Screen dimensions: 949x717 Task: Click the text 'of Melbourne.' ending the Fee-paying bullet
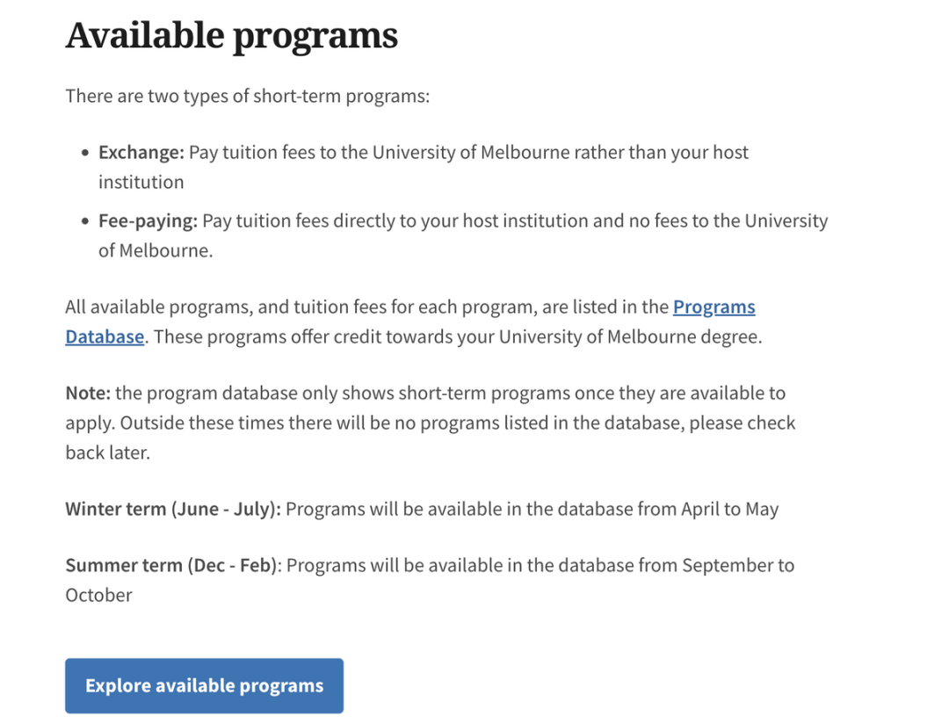tap(156, 250)
